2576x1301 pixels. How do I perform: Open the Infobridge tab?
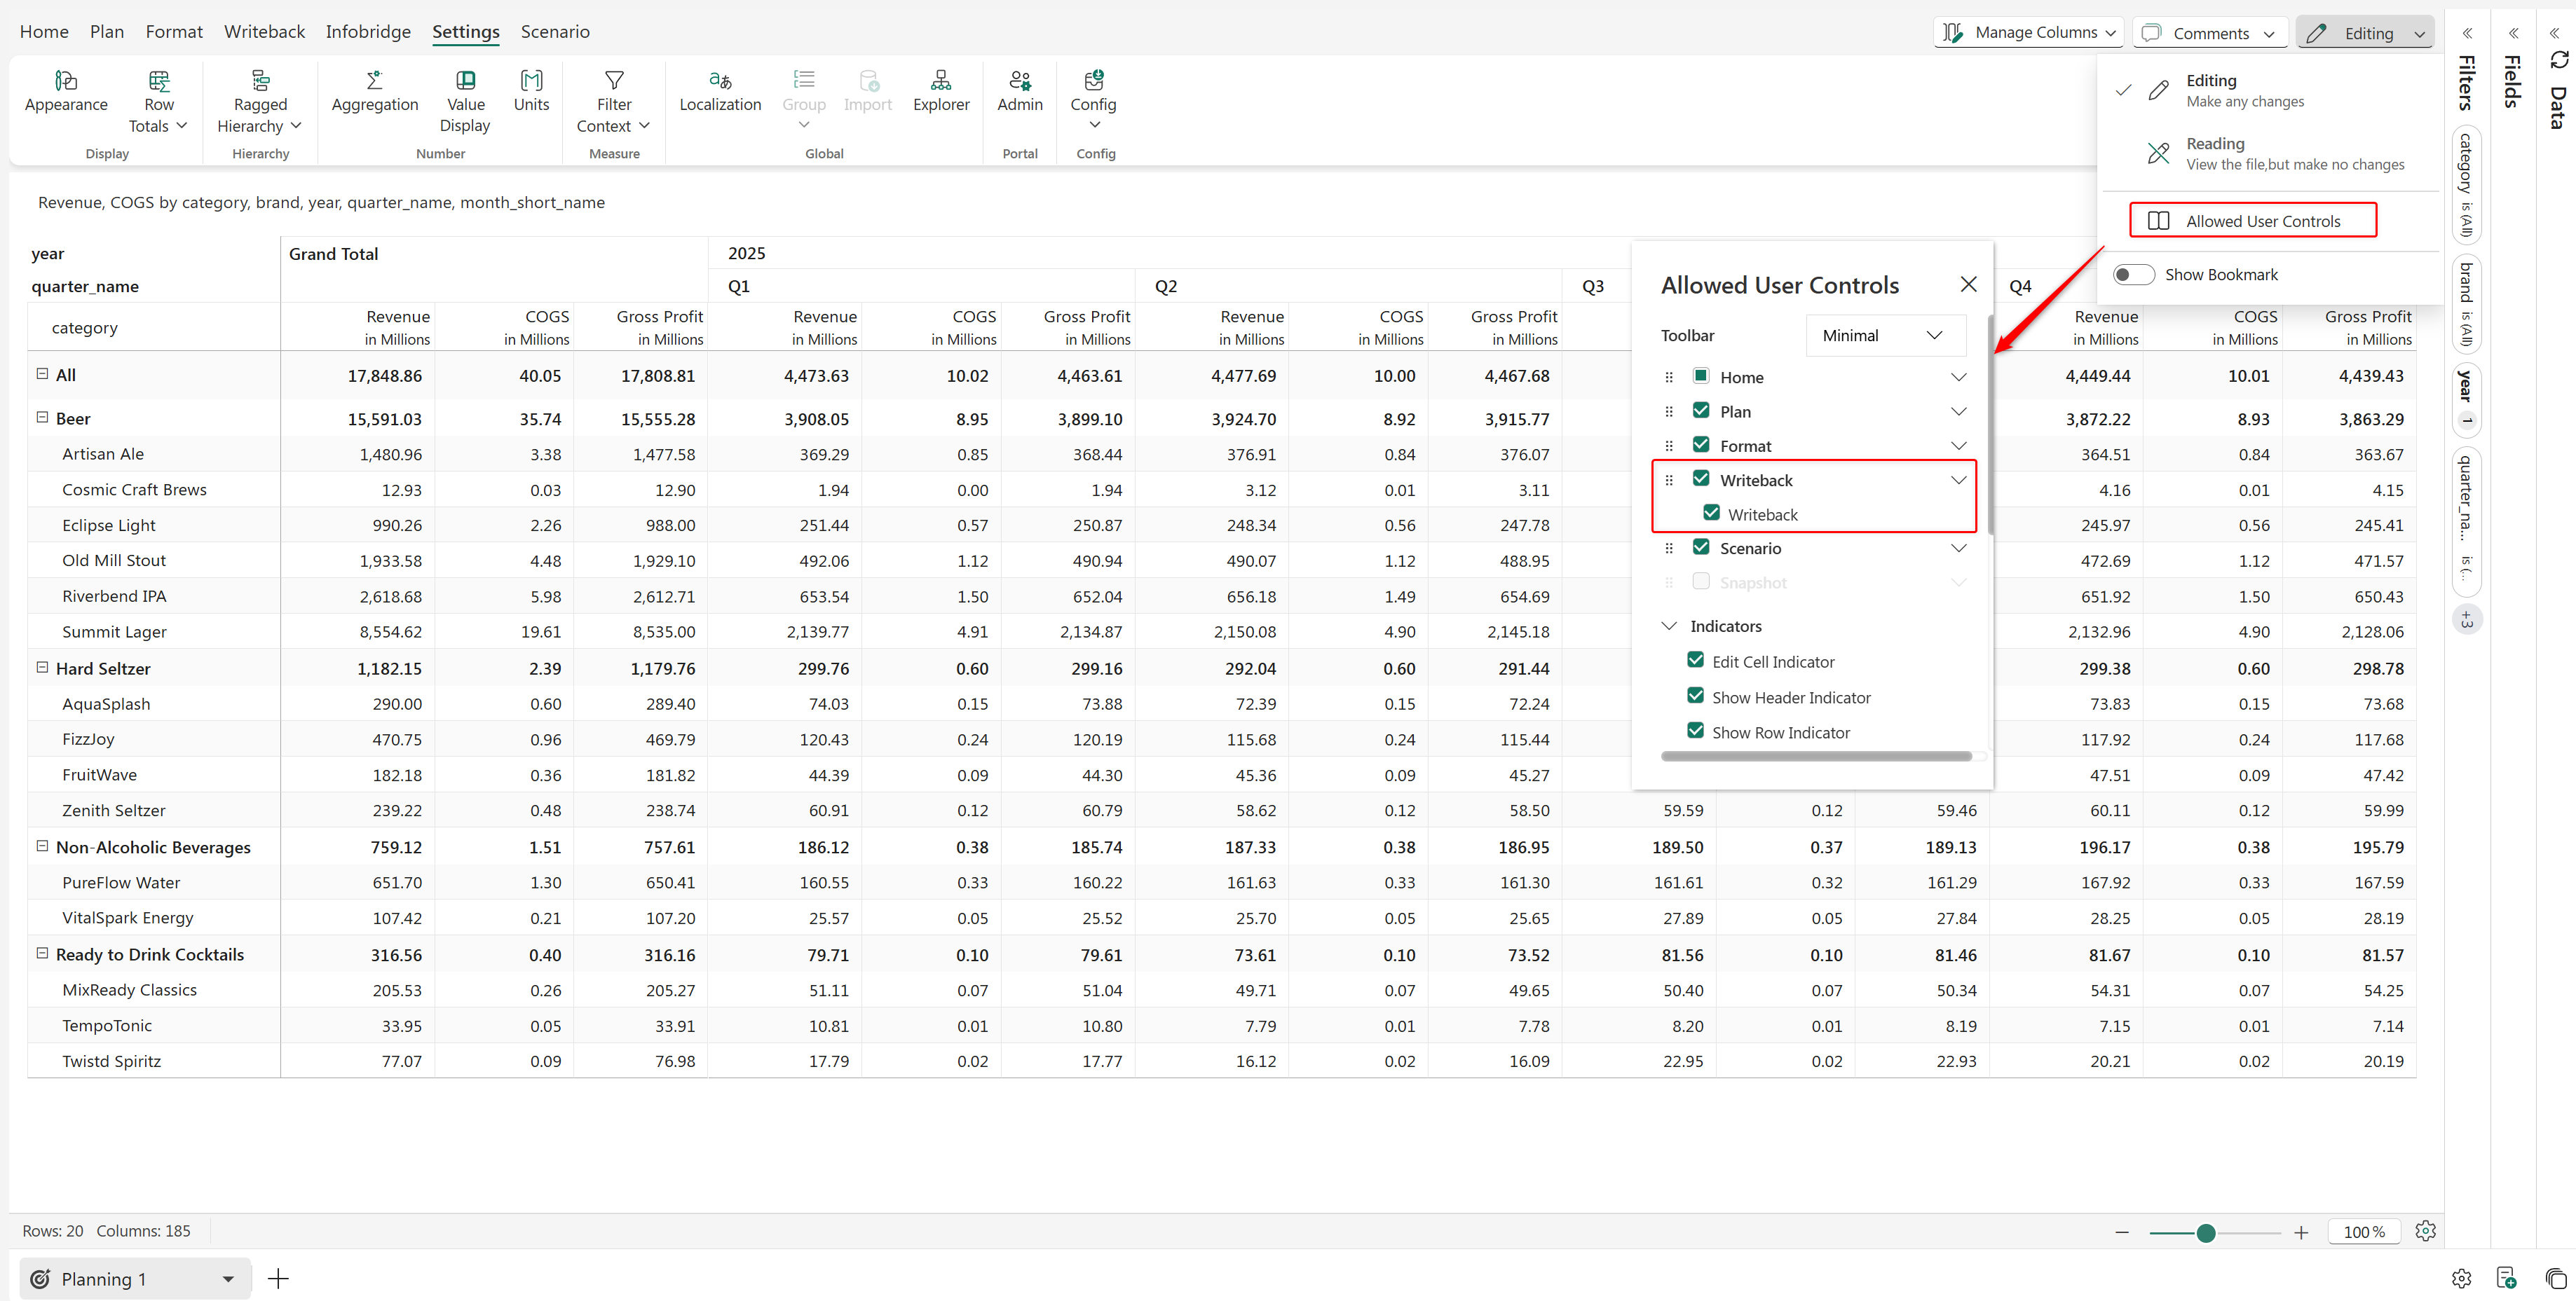[368, 32]
